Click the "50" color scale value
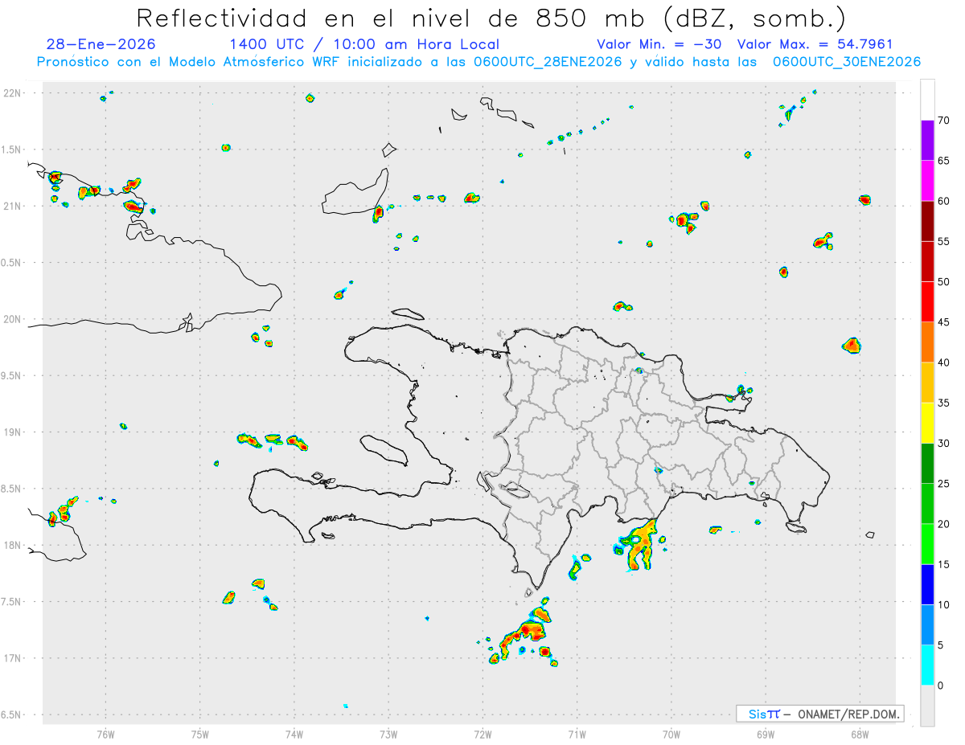Screen dimensions: 965x745 click(x=944, y=282)
